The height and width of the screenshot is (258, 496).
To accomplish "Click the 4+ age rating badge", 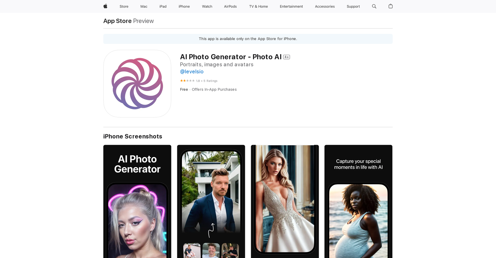I will click(286, 57).
